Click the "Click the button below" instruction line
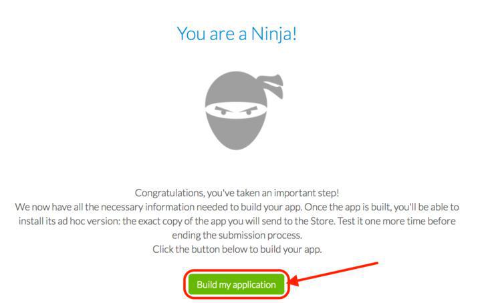Image resolution: width=478 pixels, height=303 pixels. coord(238,249)
